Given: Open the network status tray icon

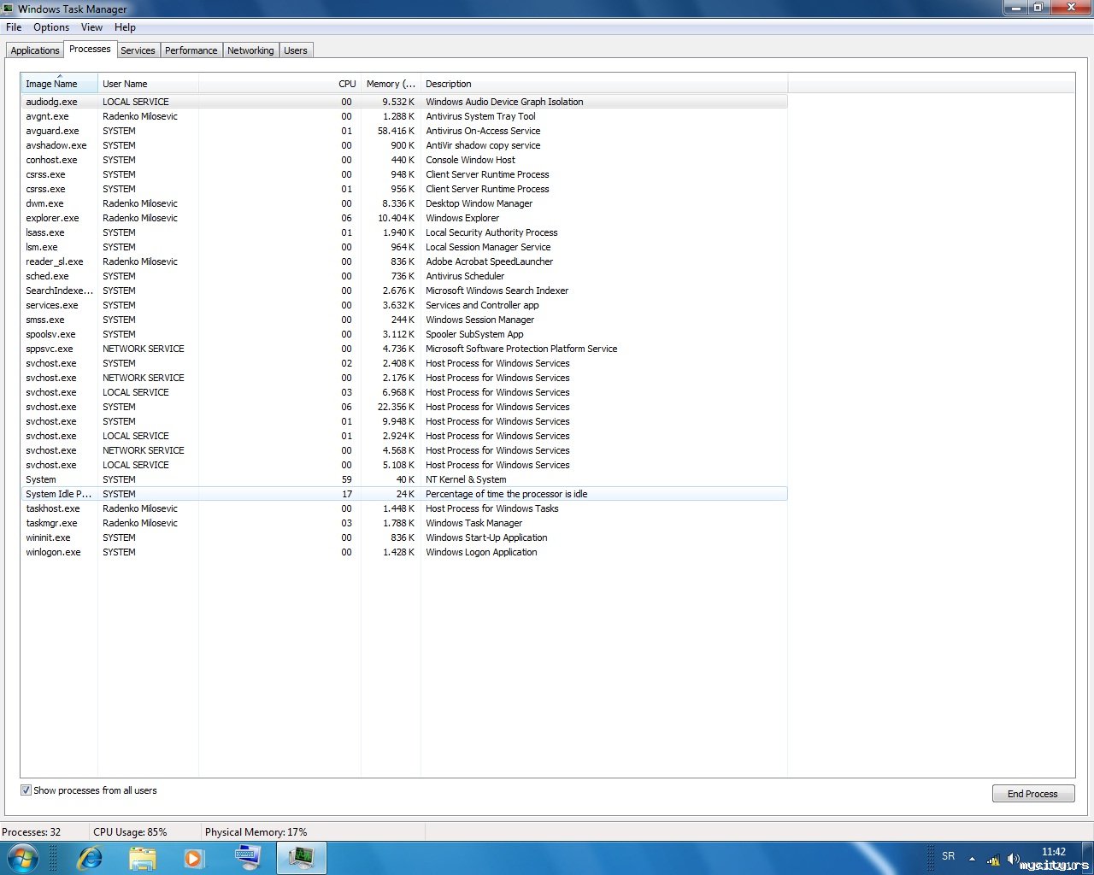Looking at the screenshot, I should (x=993, y=859).
